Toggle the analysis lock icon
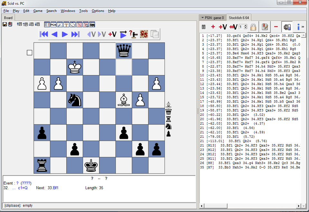Screen dimensions: 309x212 pyautogui.click(x=253, y=27)
